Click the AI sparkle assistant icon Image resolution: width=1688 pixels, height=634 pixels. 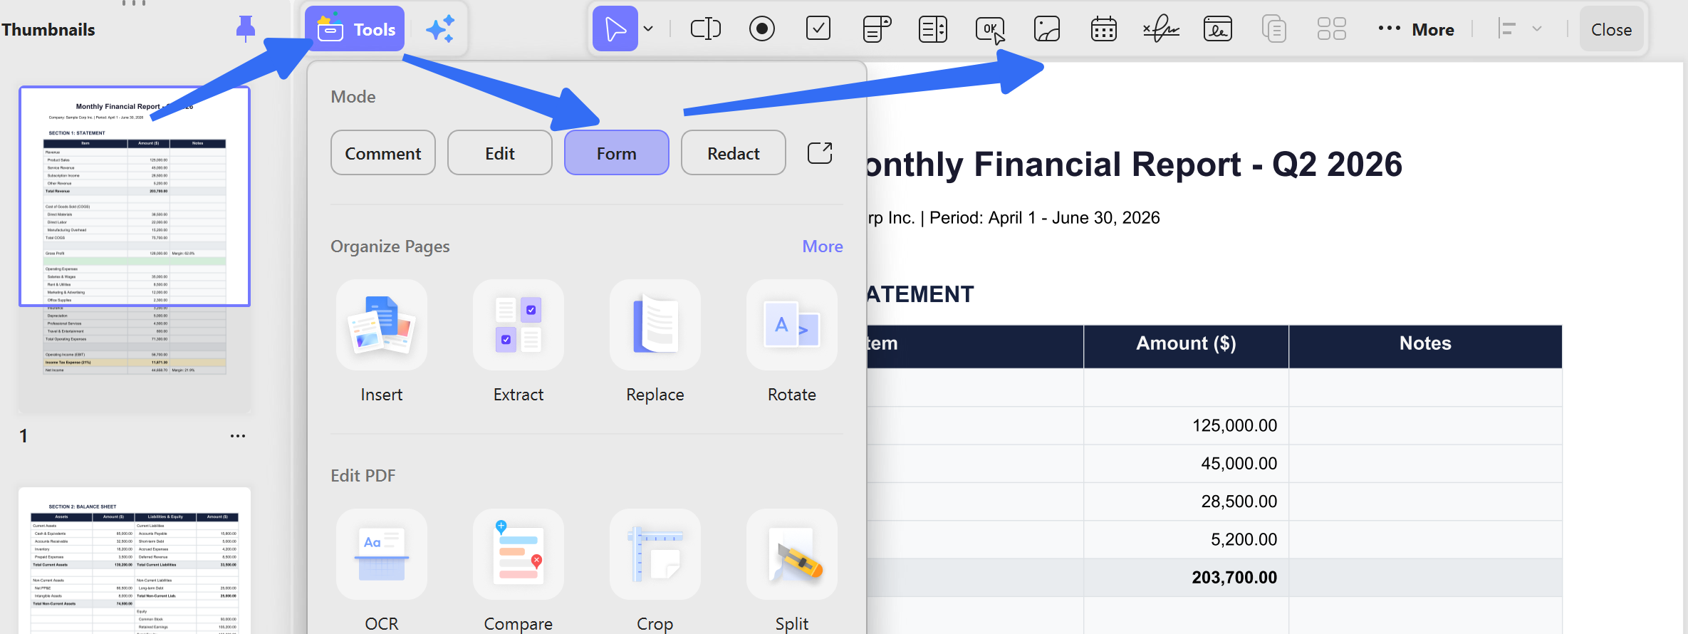pyautogui.click(x=440, y=29)
